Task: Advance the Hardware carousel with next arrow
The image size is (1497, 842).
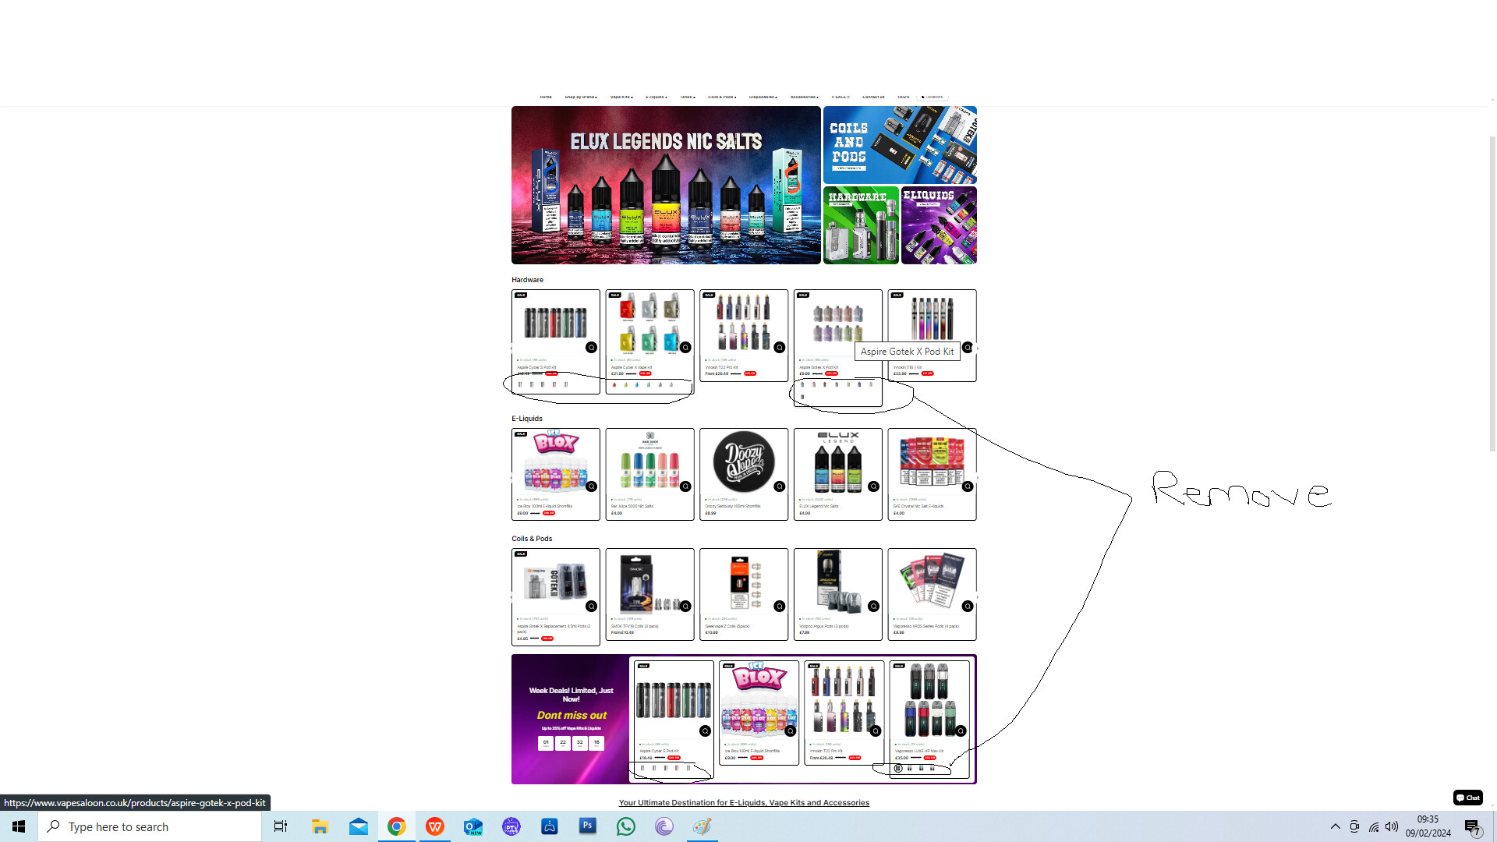Action: [x=978, y=348]
